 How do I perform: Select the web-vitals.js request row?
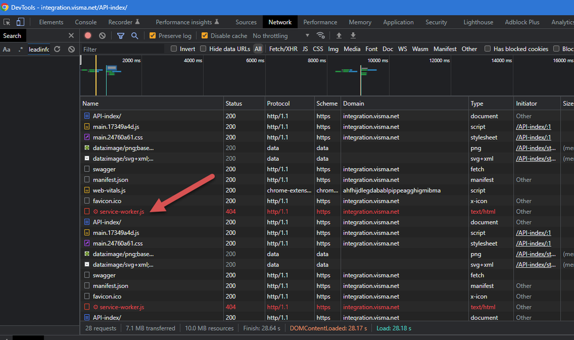click(327, 190)
